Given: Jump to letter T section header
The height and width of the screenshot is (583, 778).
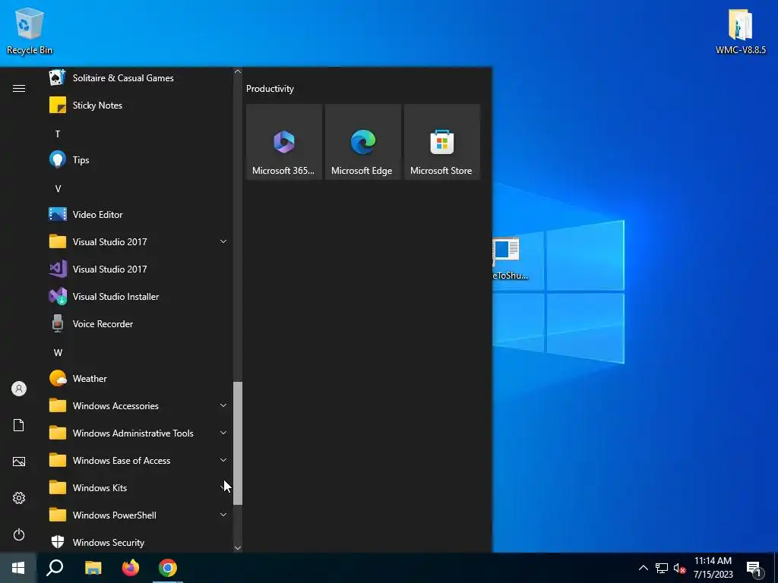Looking at the screenshot, I should click(x=58, y=134).
